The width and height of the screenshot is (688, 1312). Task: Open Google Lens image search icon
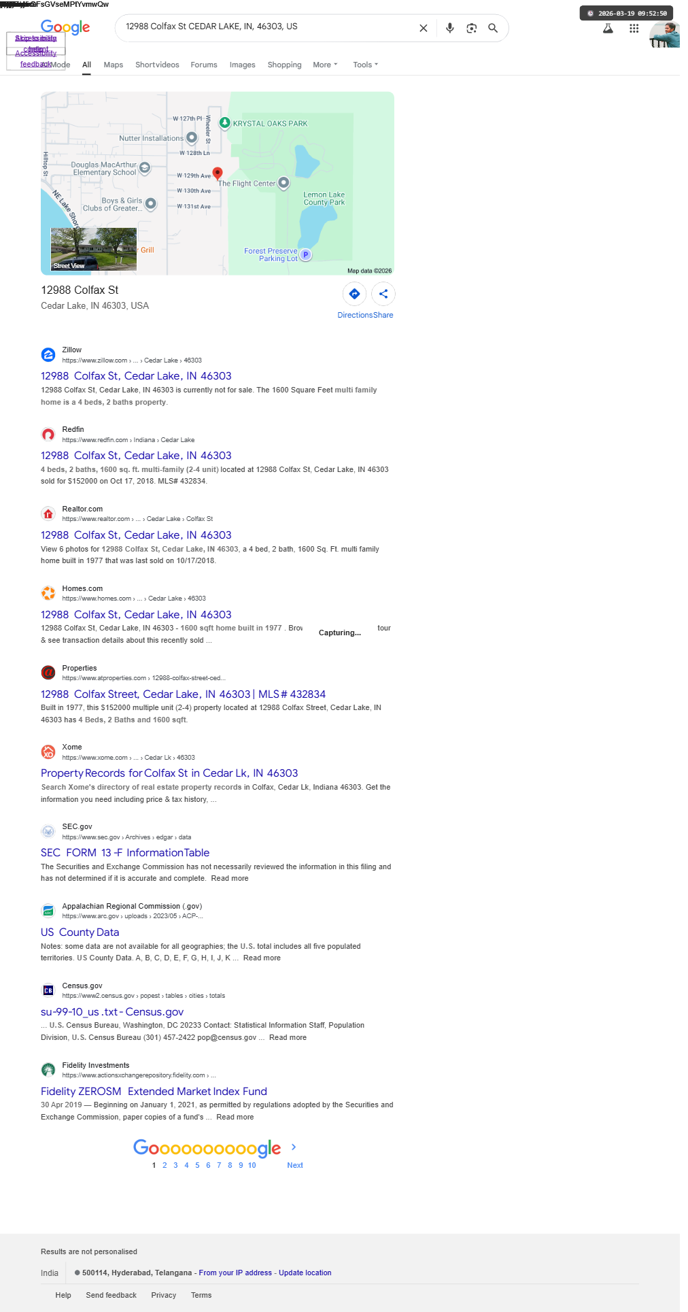(471, 28)
